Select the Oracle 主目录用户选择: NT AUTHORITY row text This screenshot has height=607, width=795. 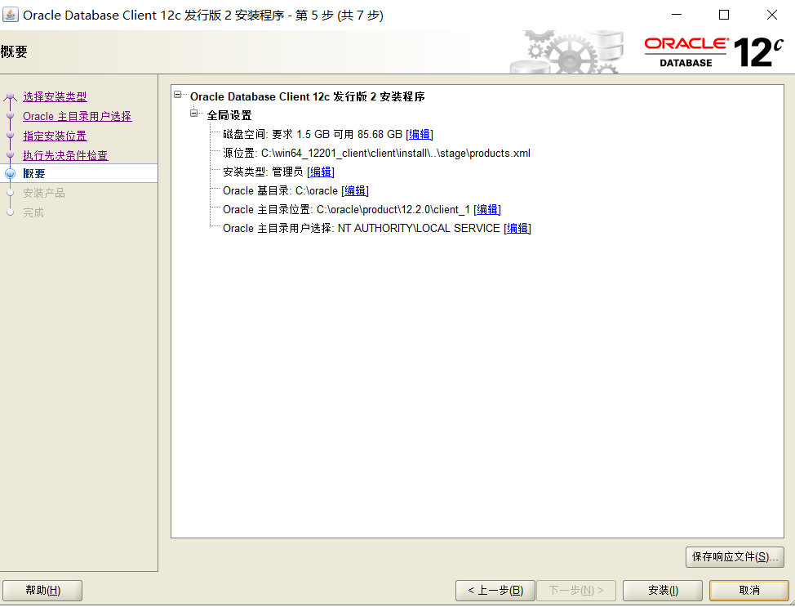[362, 229]
